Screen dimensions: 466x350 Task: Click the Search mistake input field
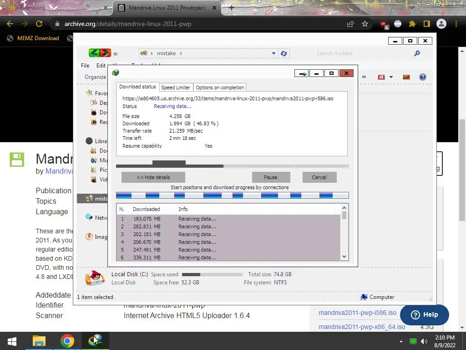click(x=364, y=53)
